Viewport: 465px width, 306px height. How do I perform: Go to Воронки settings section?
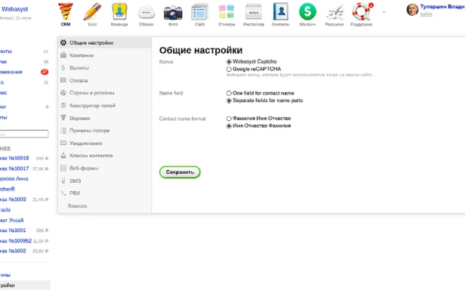79,119
